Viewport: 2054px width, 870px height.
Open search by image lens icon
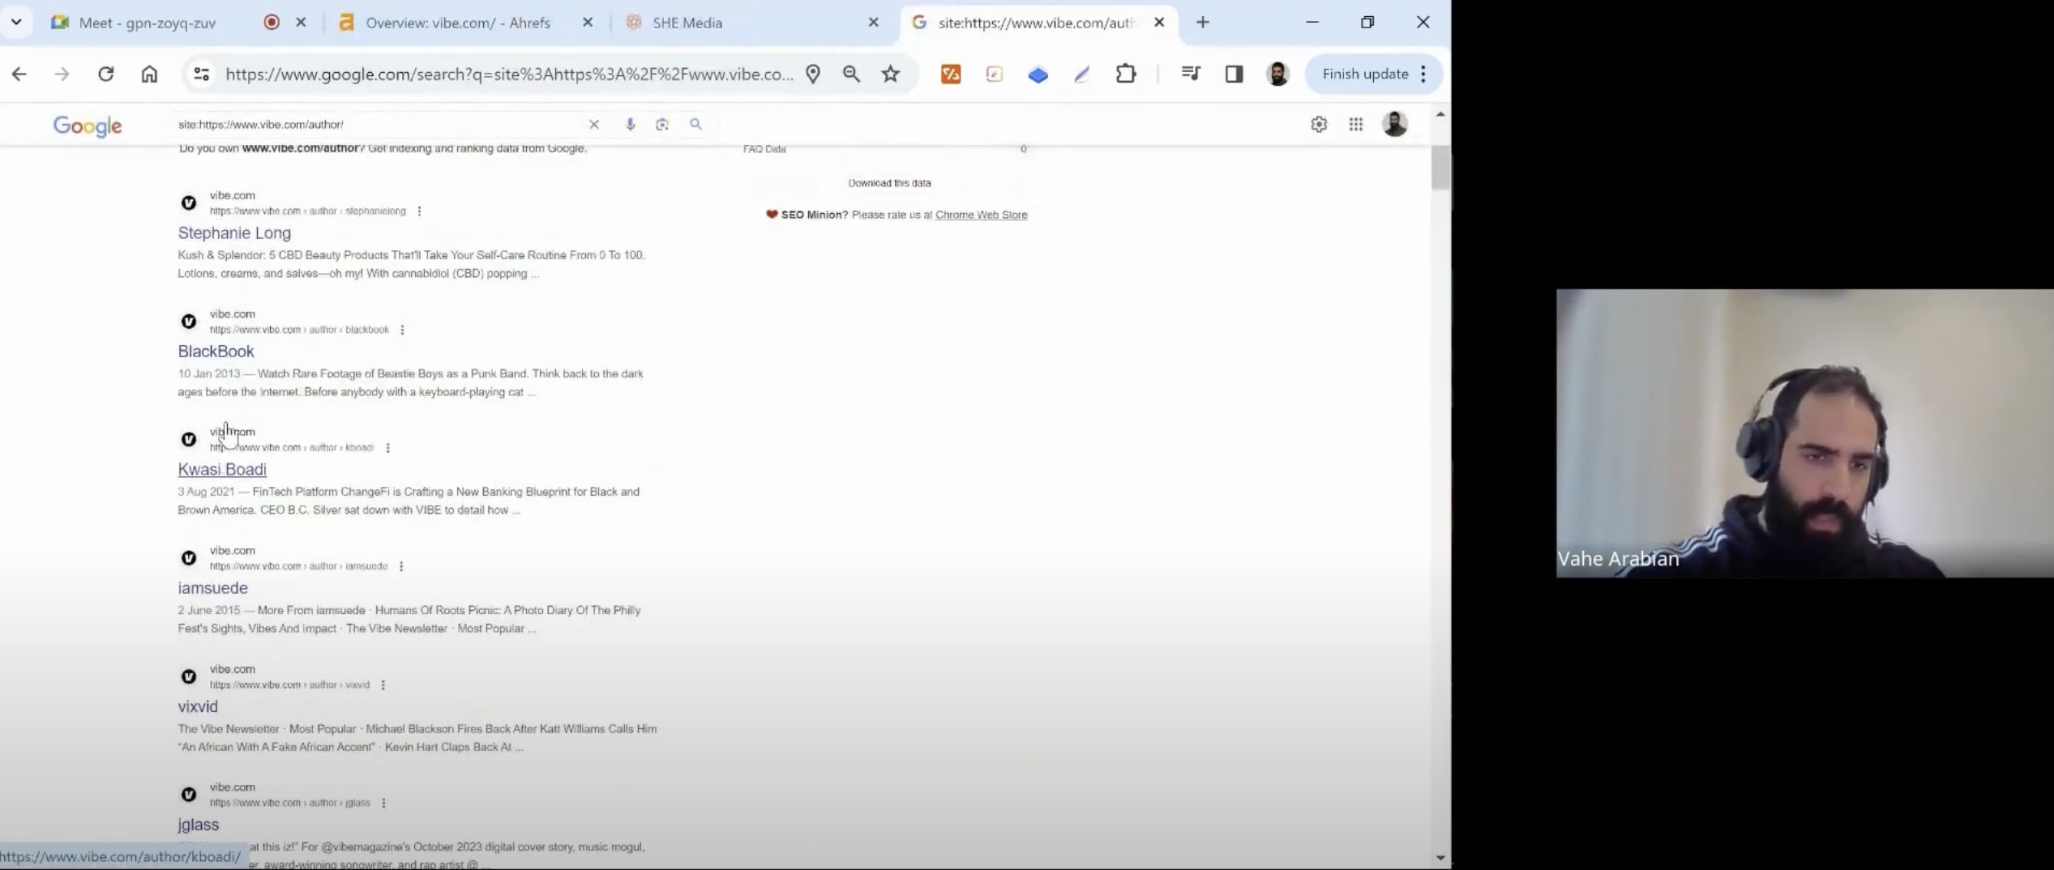(x=662, y=124)
